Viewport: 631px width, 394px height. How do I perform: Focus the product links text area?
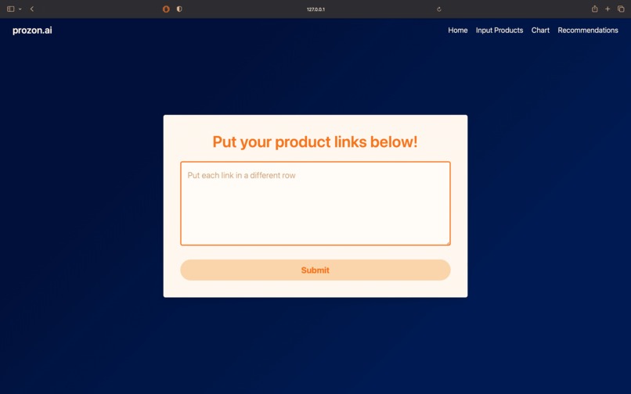[x=315, y=203]
